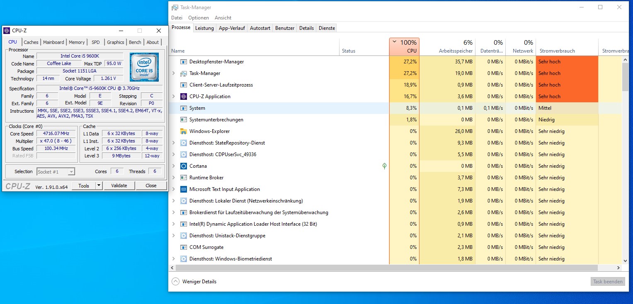Open the Datei menu
633x304 pixels.
point(177,18)
